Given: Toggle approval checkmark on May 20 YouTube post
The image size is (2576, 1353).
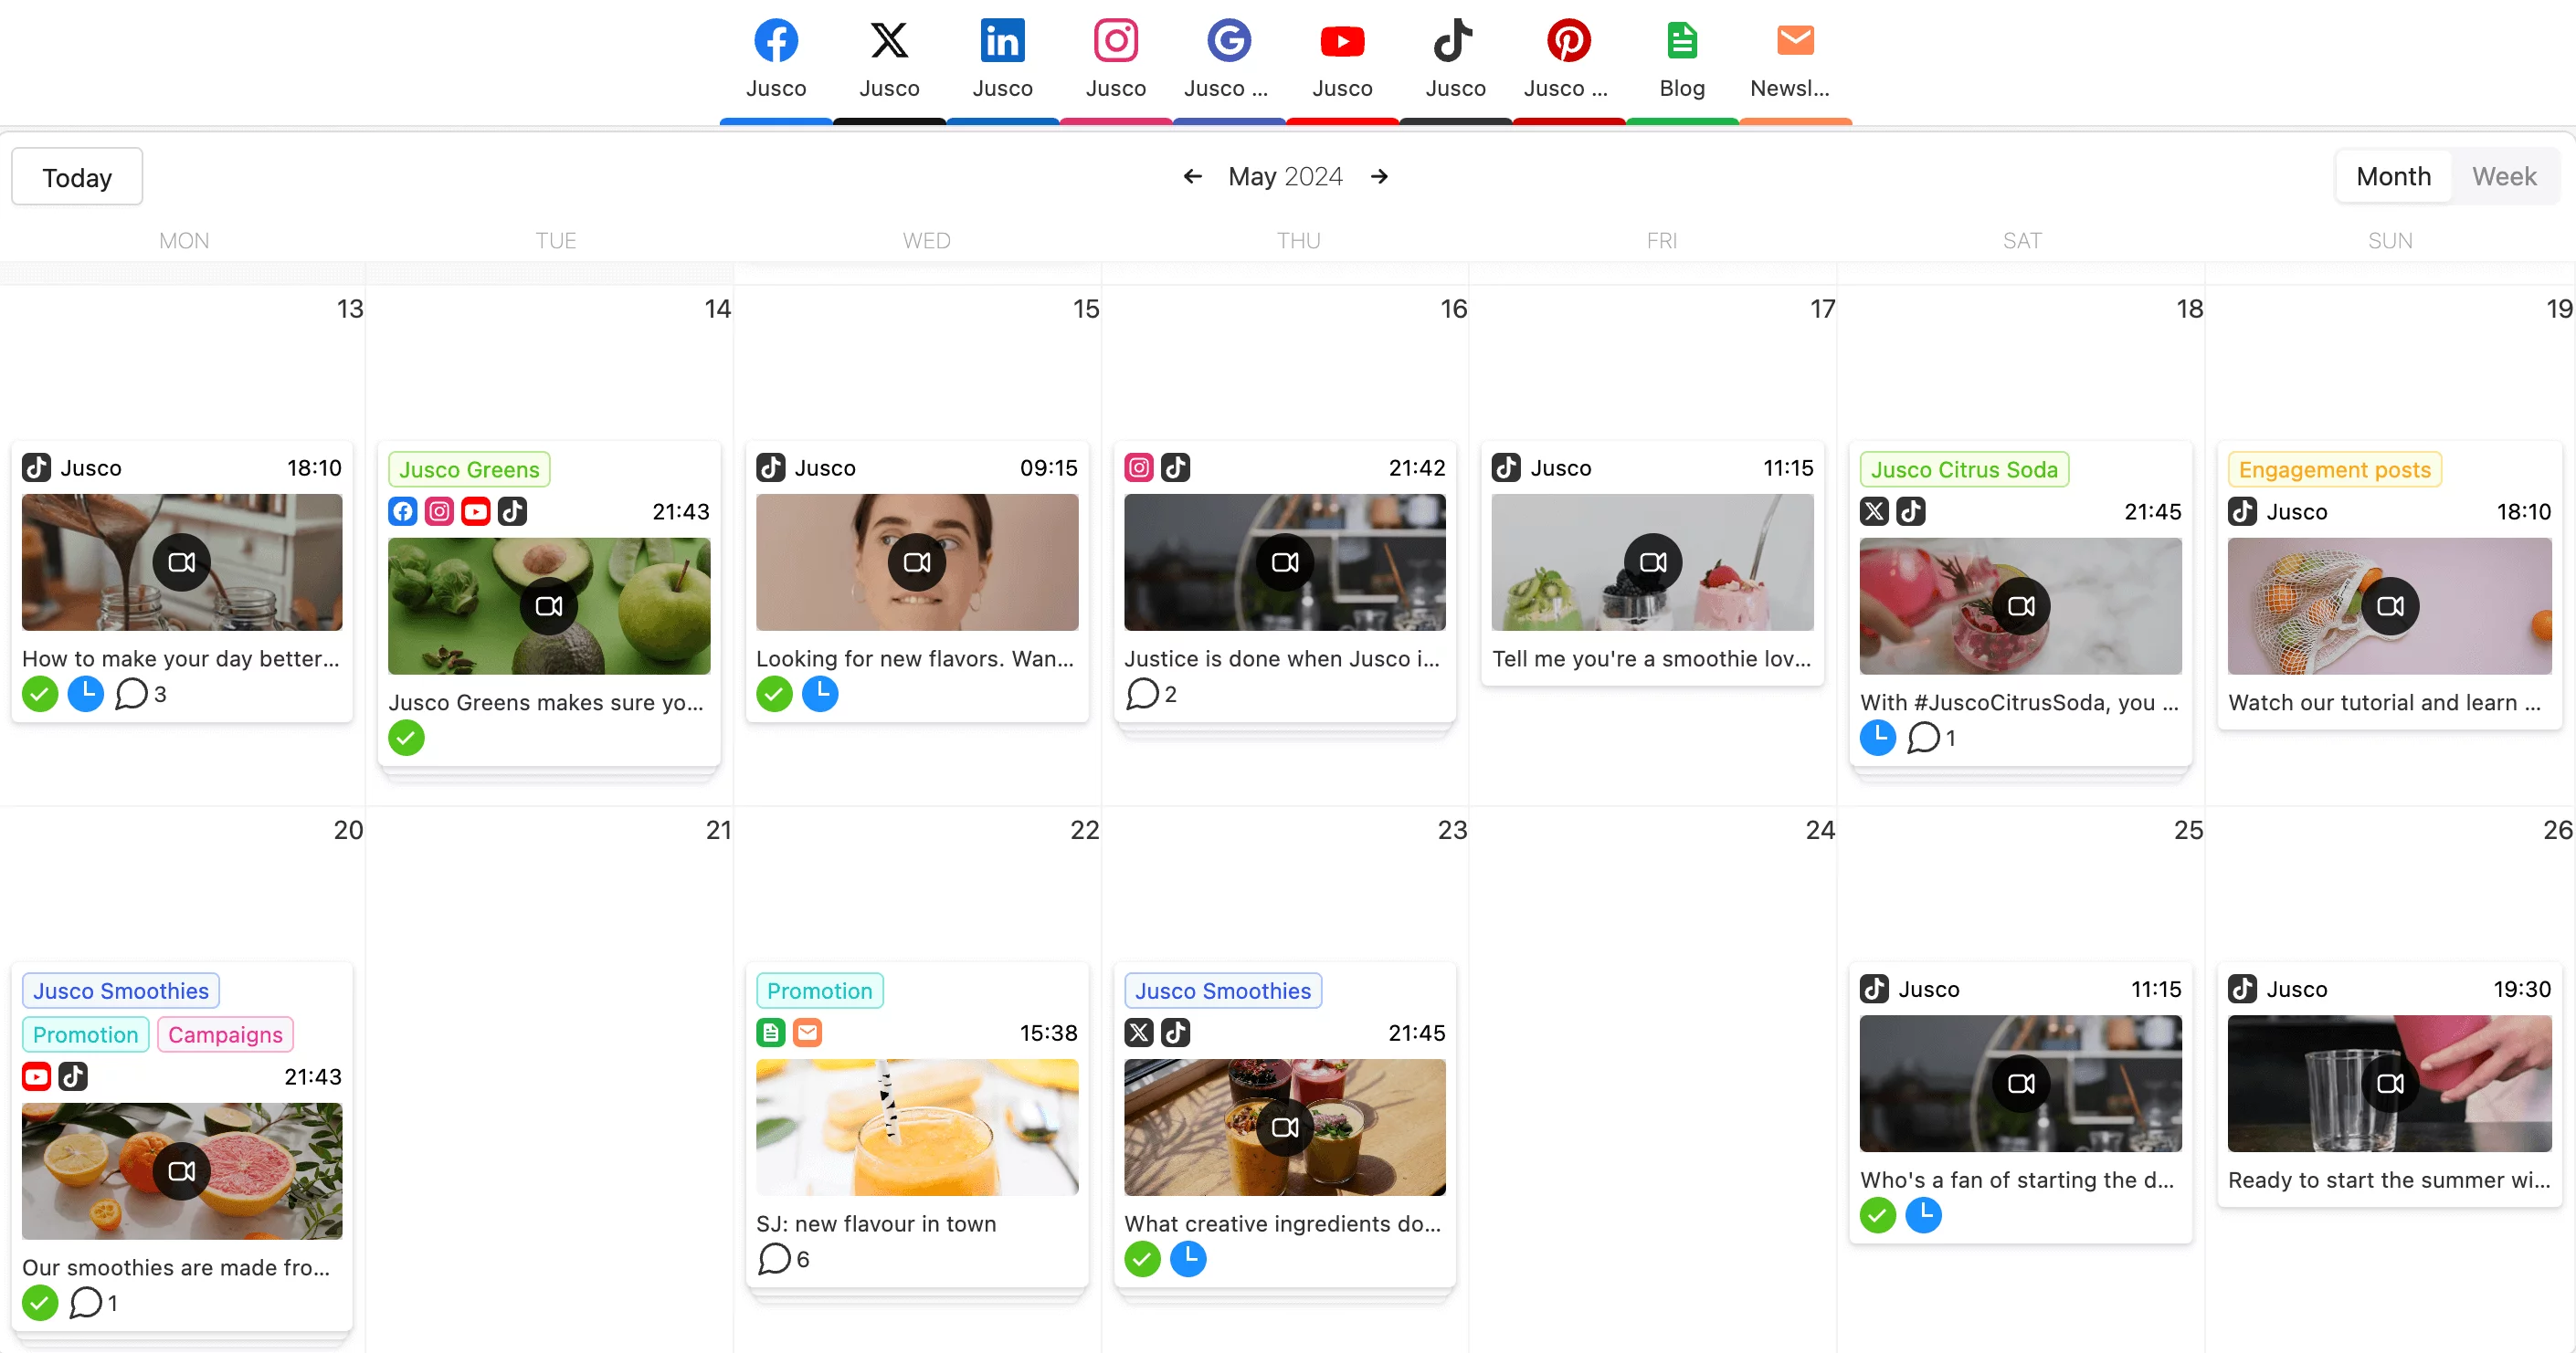Looking at the screenshot, I should click(39, 1302).
